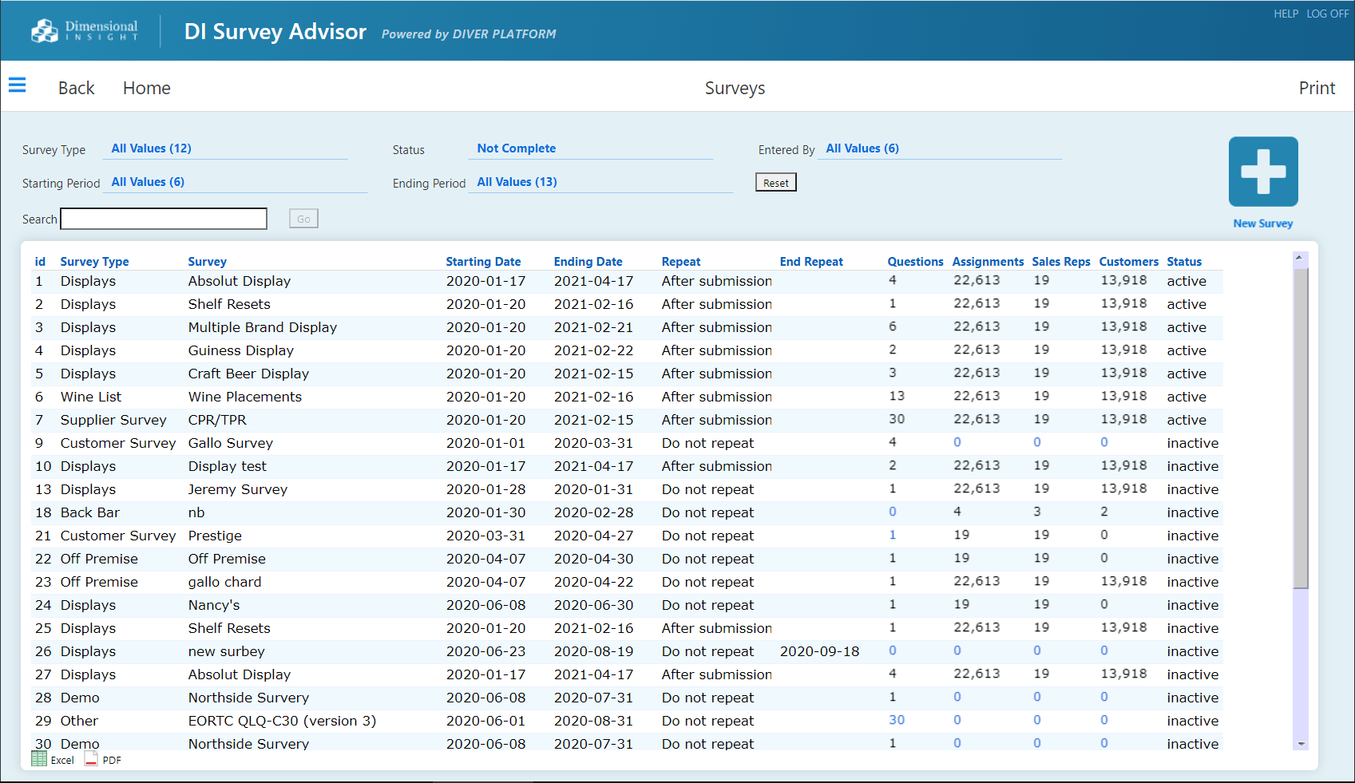Click the New Survey plus icon
The height and width of the screenshot is (783, 1355).
pos(1262,172)
